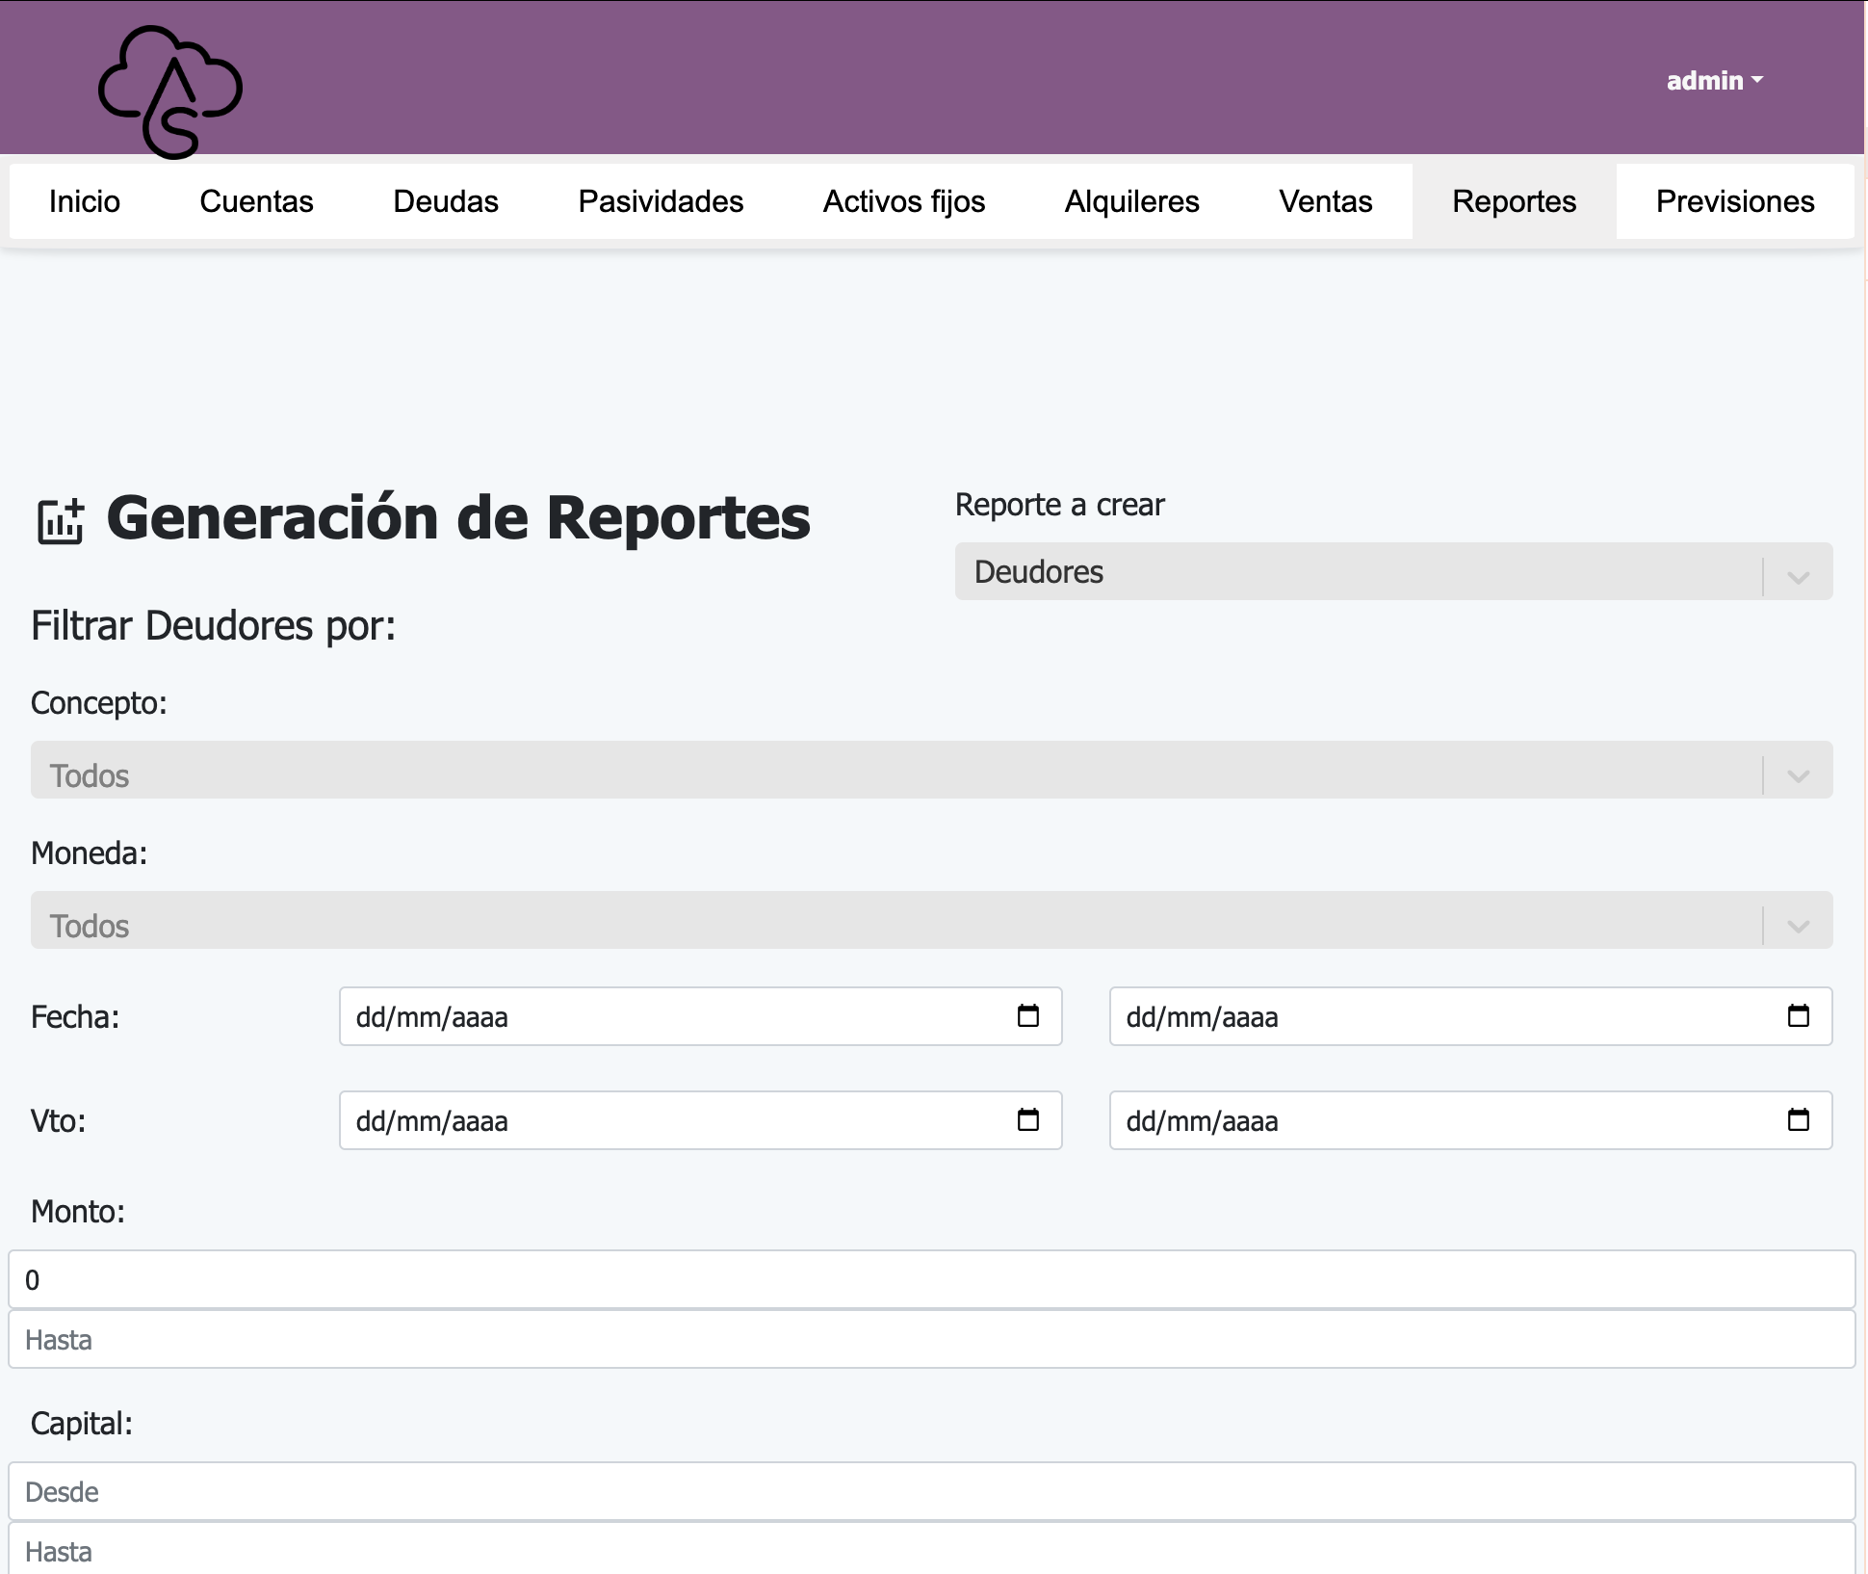
Task: Open calendar picker for Vto start date
Action: pos(1027,1120)
